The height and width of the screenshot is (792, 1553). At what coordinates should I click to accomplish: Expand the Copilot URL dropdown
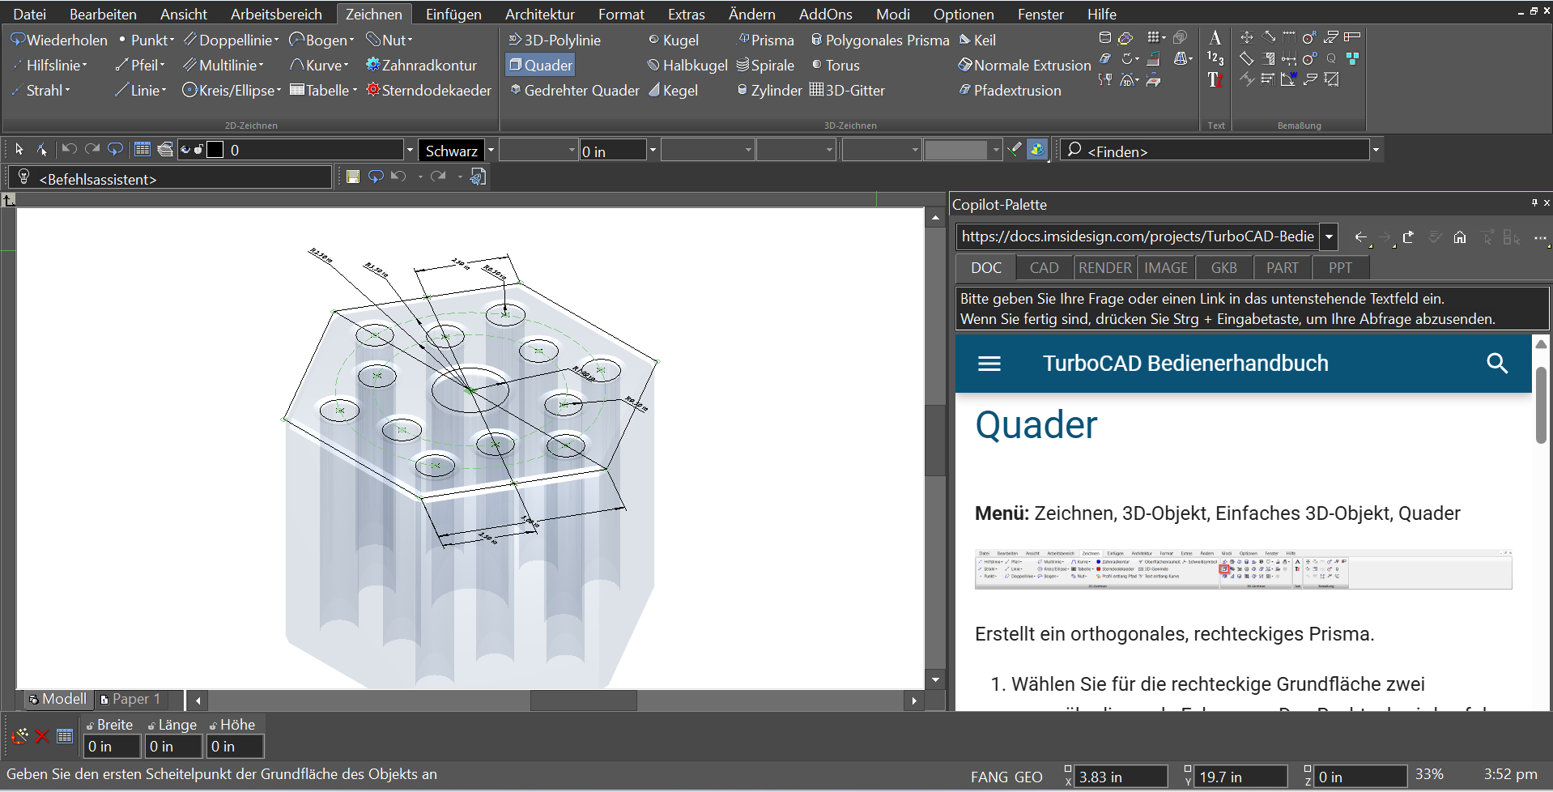1329,237
